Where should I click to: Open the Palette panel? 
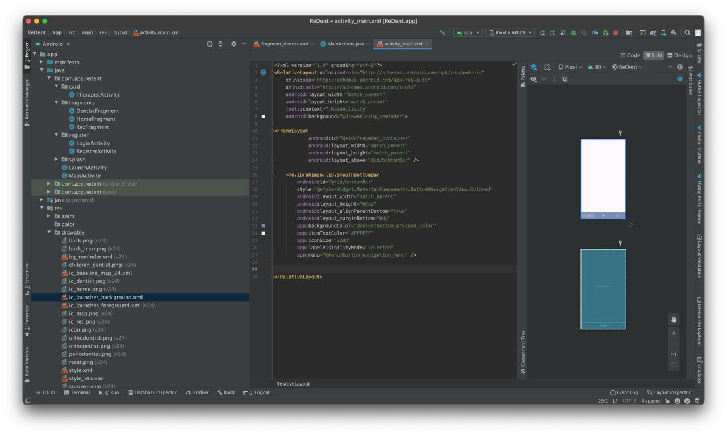[x=523, y=76]
